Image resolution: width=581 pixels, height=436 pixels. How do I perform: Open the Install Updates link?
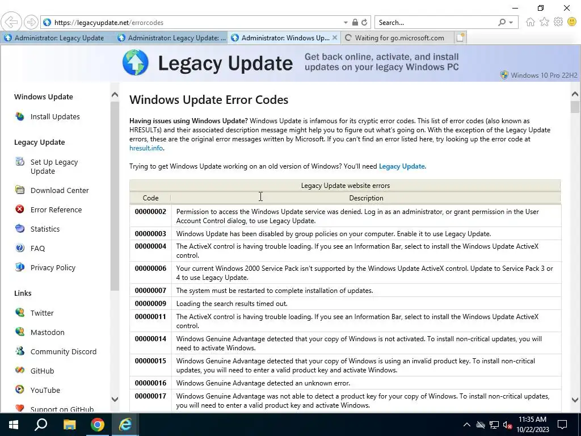pyautogui.click(x=55, y=116)
